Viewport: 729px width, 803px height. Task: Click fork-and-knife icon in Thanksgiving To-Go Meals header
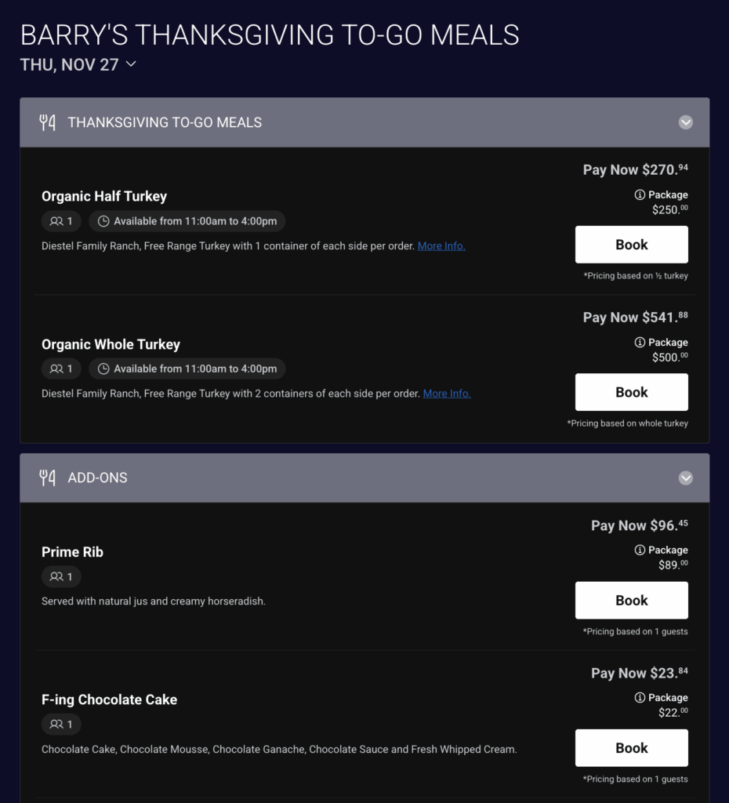point(48,122)
